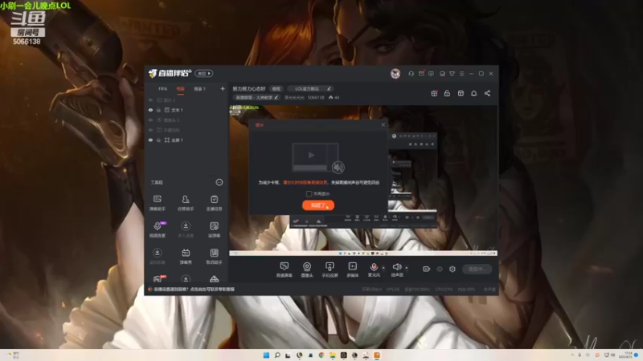Show the hidden 摄像头 2 source
This screenshot has width=643, height=361.
(x=150, y=120)
